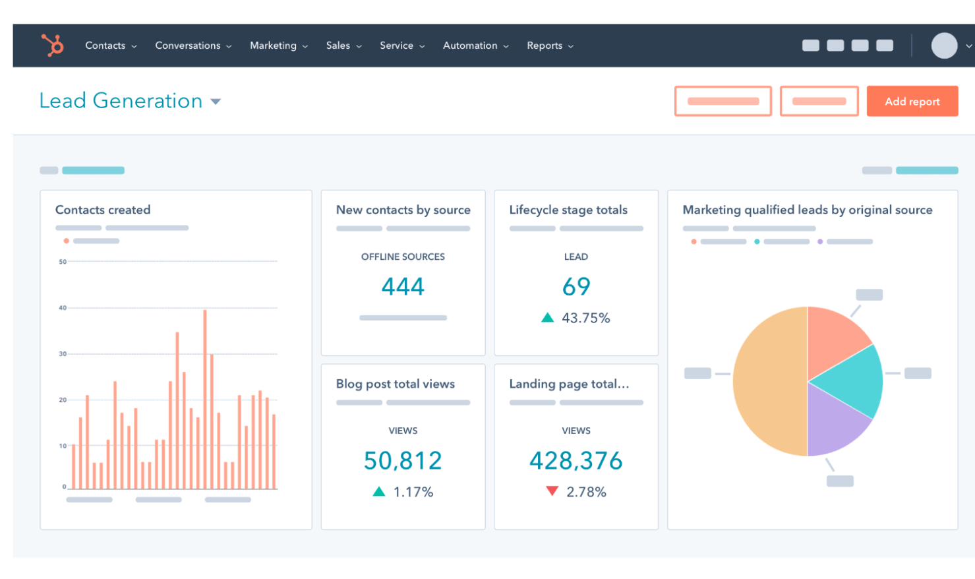Open the Marketing menu

click(278, 46)
